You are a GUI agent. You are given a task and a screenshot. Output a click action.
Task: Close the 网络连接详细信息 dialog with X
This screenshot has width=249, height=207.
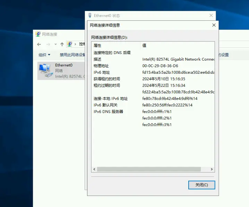click(x=214, y=25)
